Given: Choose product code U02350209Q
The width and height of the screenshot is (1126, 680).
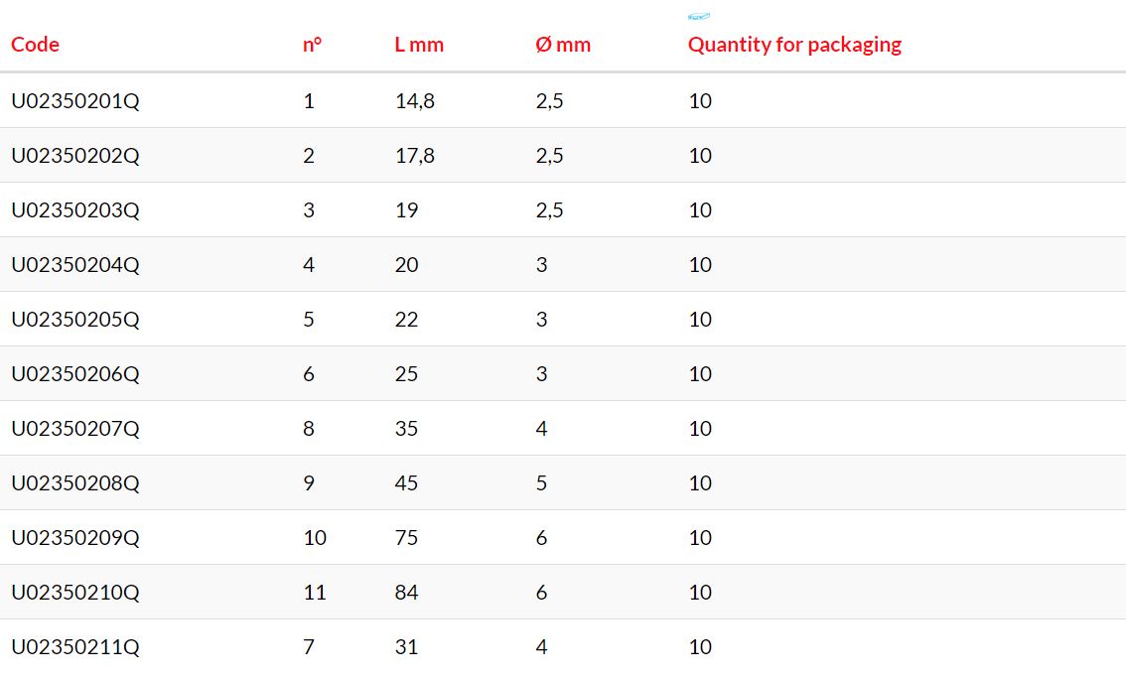Looking at the screenshot, I should pyautogui.click(x=75, y=538).
